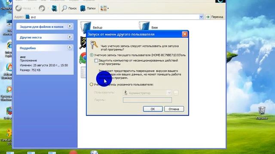Click 'Изменен: 25 августа 2010 г., 15:50' text
275x154 pixels.
coord(44,65)
